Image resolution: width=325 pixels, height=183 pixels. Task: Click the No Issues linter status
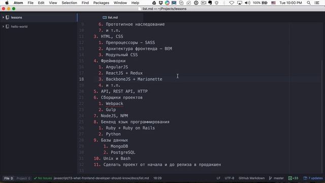coord(43,178)
